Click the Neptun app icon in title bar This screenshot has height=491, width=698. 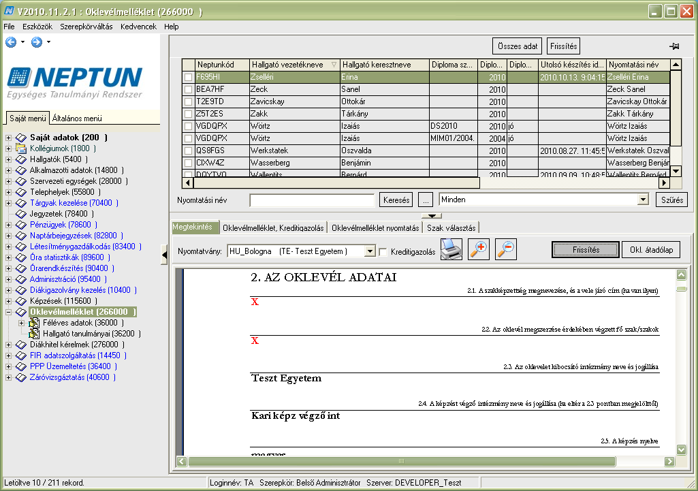coord(9,11)
